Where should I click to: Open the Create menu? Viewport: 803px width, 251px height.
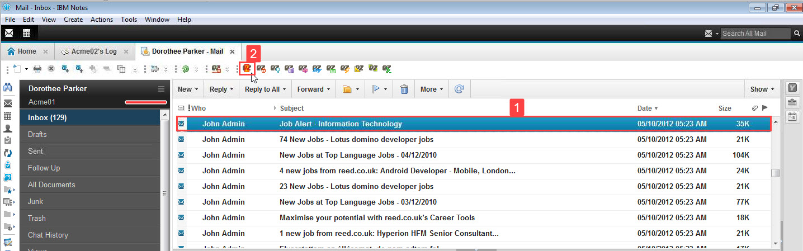(x=73, y=20)
